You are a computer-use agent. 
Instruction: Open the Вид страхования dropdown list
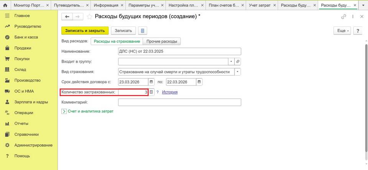(238, 72)
